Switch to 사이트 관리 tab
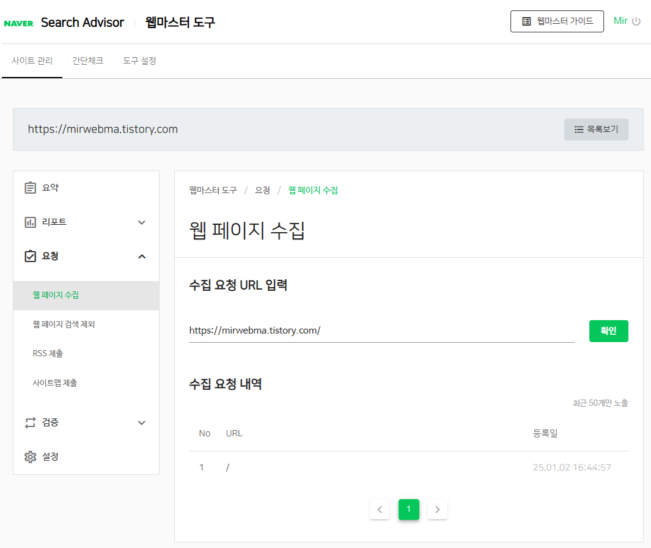 click(32, 61)
